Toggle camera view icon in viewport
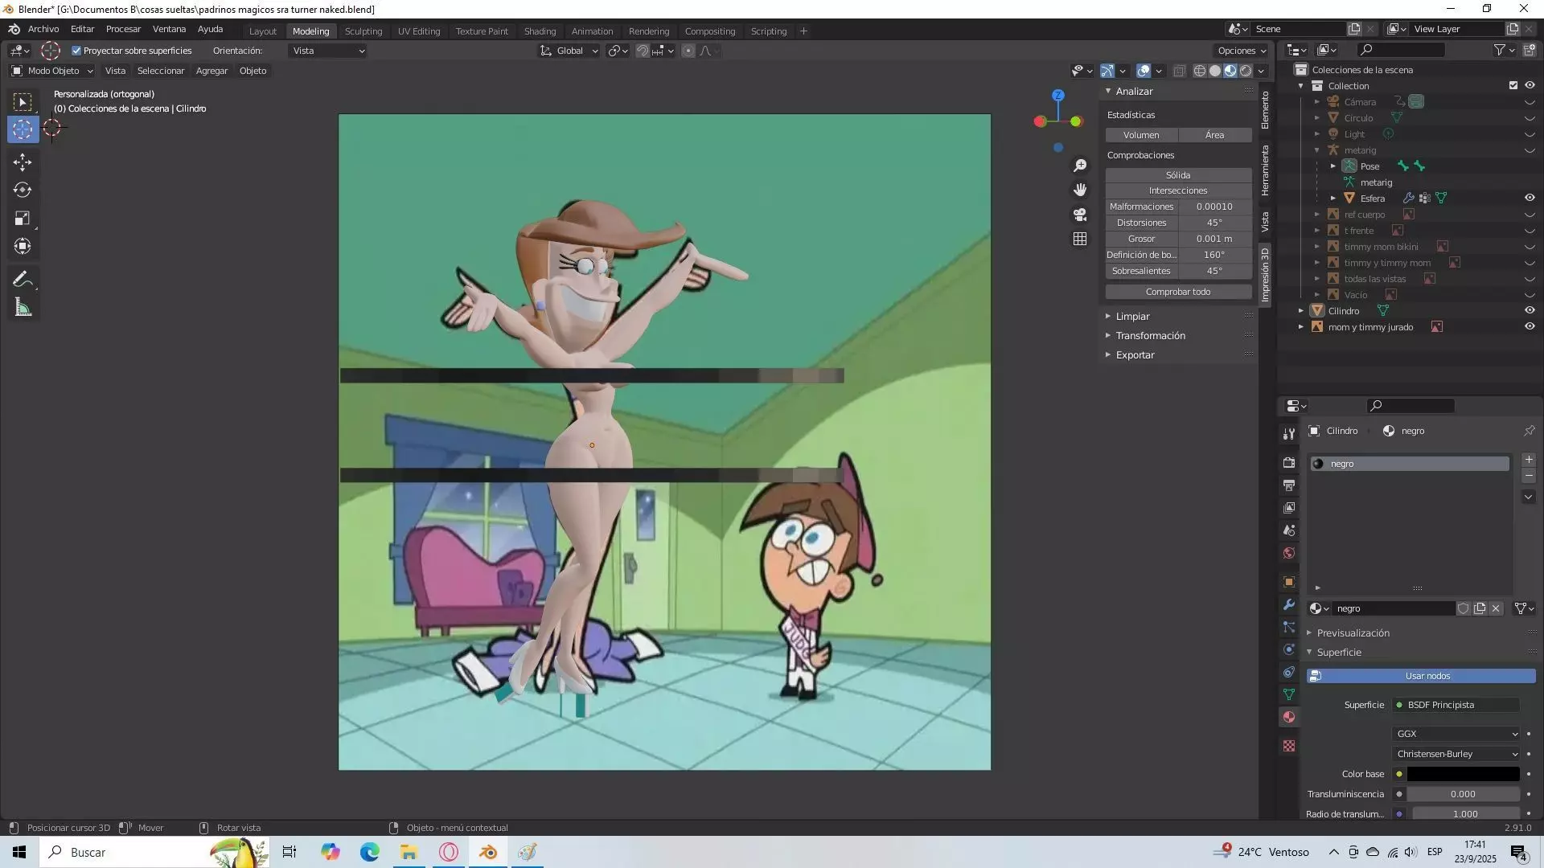This screenshot has width=1544, height=868. [1080, 215]
